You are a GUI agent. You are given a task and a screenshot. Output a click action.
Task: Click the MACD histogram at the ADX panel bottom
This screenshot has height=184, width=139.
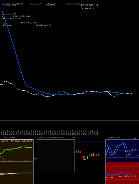pos(16,173)
